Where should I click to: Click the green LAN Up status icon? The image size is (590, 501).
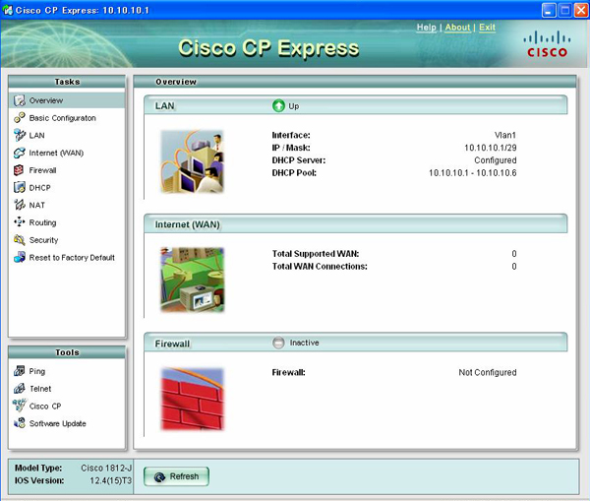point(278,106)
